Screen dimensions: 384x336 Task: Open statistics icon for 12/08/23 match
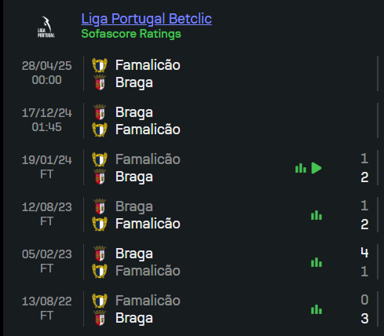316,215
